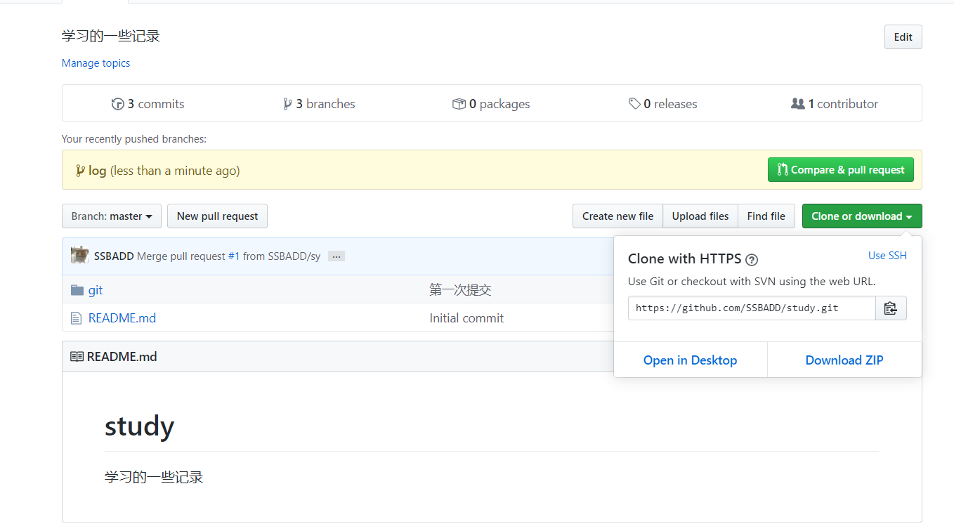Click the branch icon next to log
This screenshot has height=524, width=954.
tap(80, 171)
